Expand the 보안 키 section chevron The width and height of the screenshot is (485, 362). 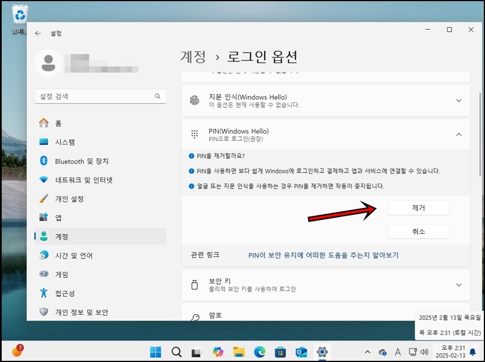point(458,285)
